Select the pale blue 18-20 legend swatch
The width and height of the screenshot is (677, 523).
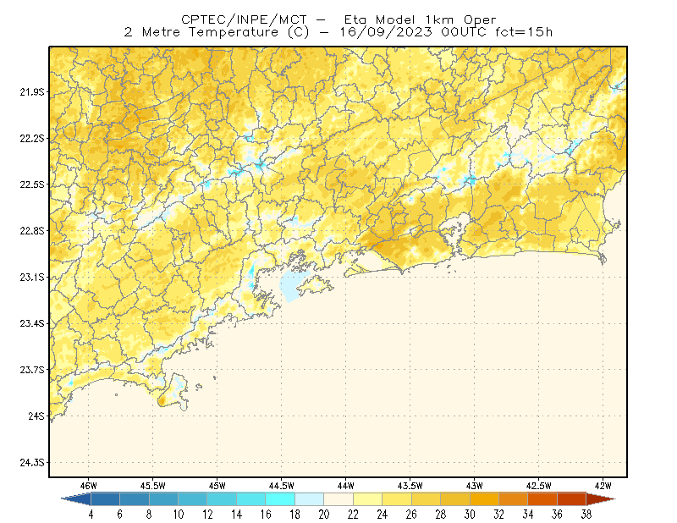[x=309, y=499]
